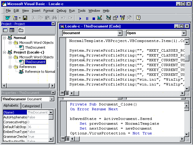Open the File menu

8,11
